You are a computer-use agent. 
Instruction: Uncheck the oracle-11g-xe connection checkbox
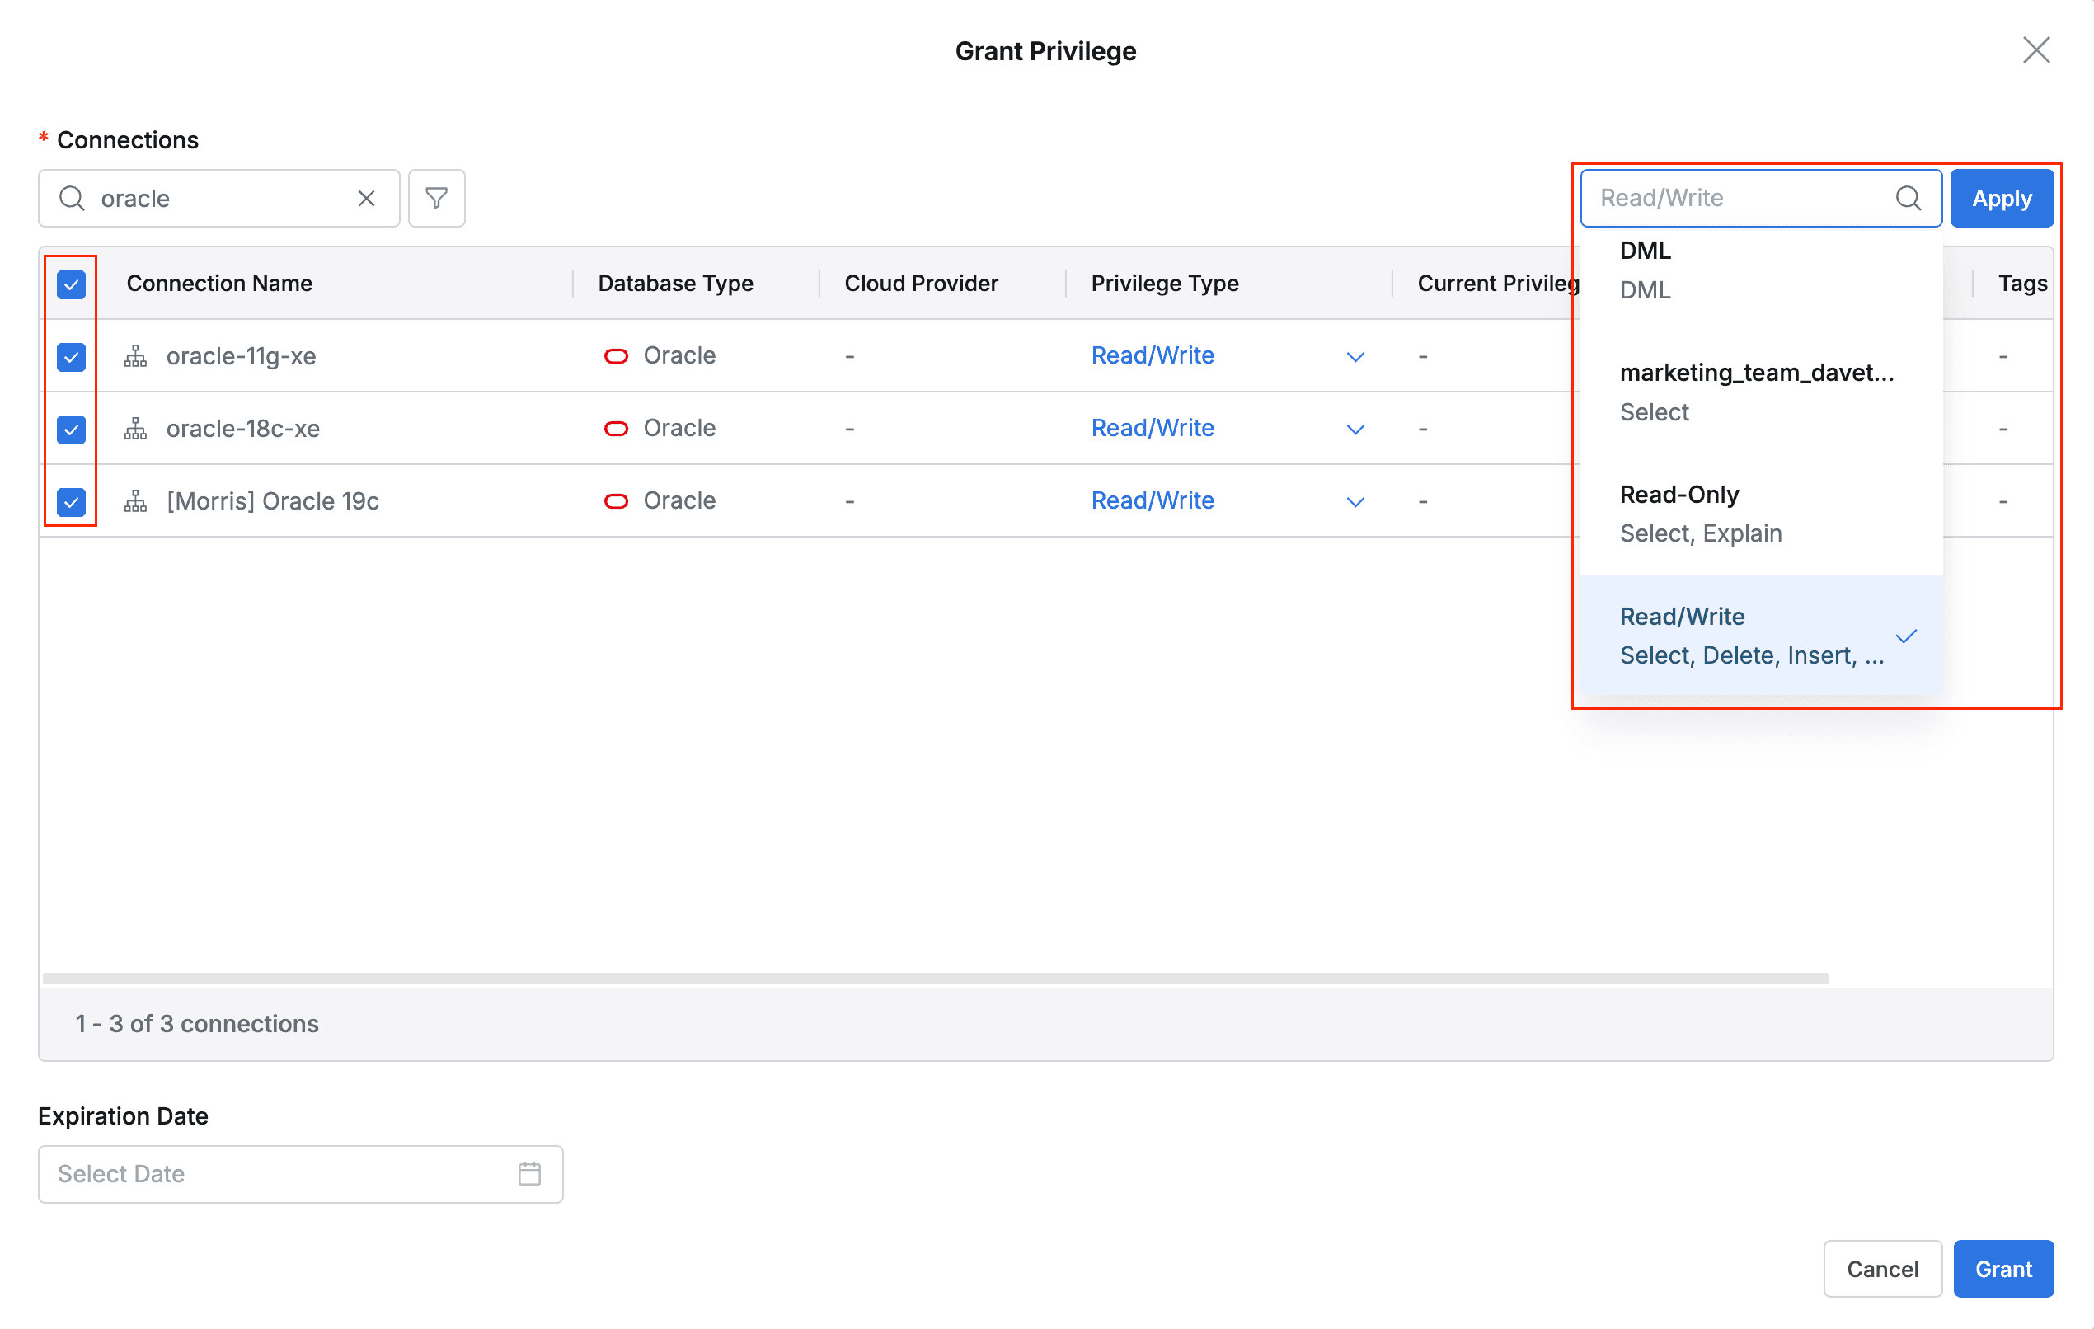(x=69, y=357)
